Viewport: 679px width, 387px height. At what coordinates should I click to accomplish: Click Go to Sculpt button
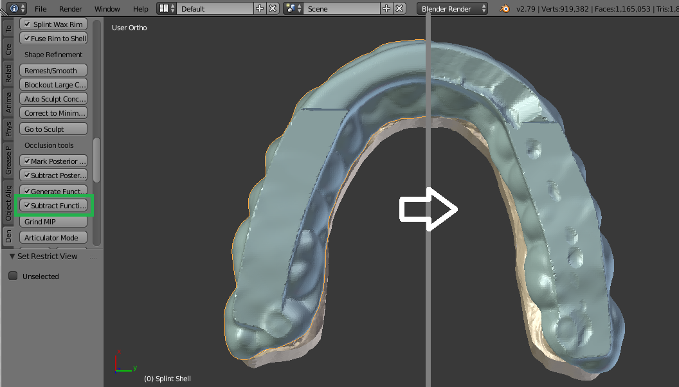coord(53,129)
